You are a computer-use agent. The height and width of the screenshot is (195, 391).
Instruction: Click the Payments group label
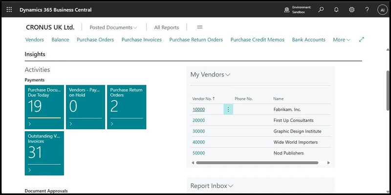pyautogui.click(x=35, y=80)
